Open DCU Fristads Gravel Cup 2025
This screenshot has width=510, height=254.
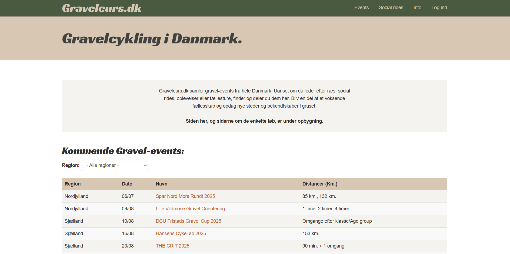coord(188,221)
